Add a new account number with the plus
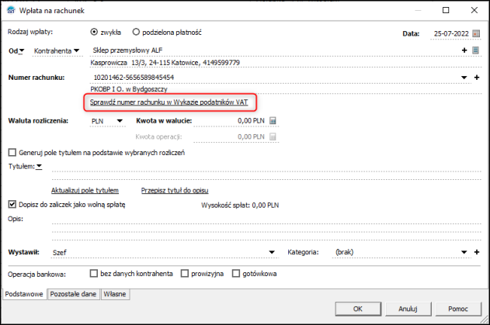Image resolution: width=490 pixels, height=325 pixels. [477, 78]
